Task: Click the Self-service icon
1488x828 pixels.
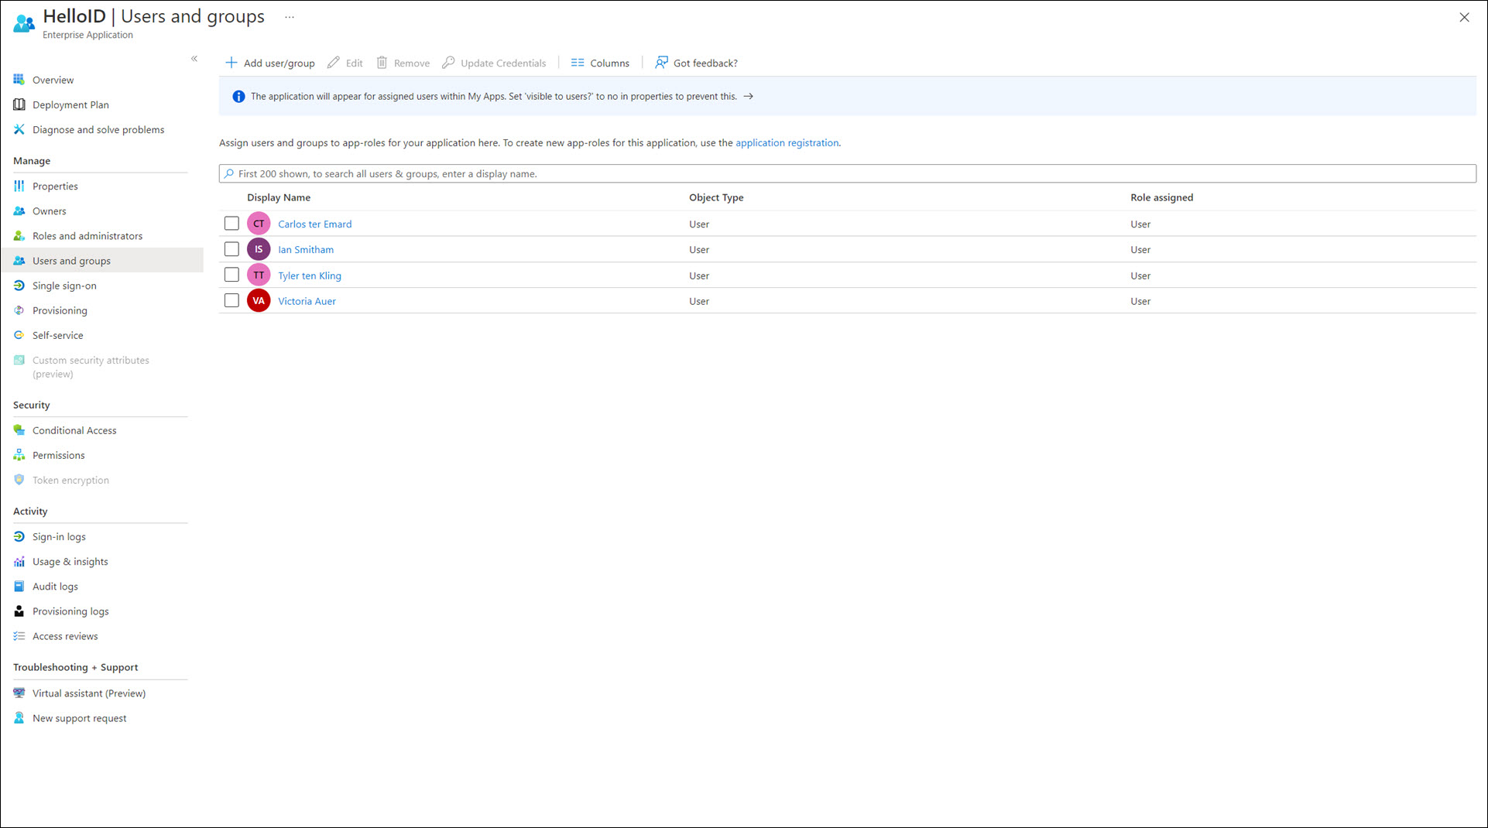Action: point(19,335)
